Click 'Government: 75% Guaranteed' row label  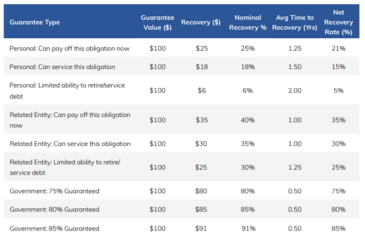[54, 191]
